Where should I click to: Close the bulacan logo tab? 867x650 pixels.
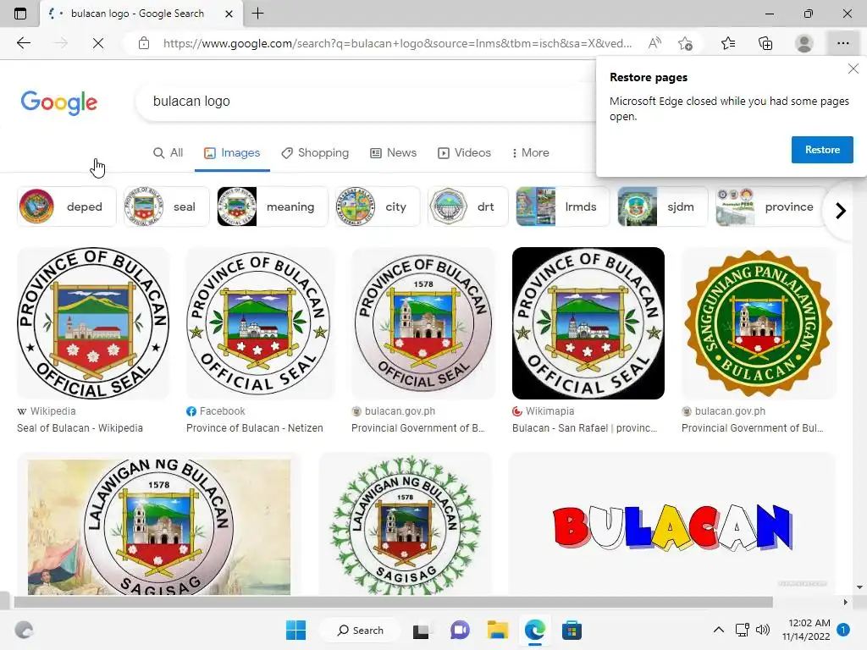coord(229,14)
